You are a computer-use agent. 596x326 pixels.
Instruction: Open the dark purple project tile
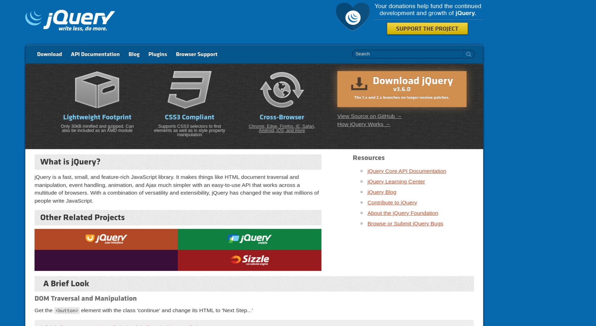tap(106, 260)
